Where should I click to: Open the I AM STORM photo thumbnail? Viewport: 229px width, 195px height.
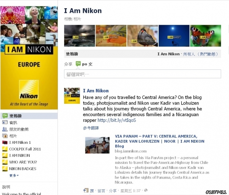click(79, 36)
